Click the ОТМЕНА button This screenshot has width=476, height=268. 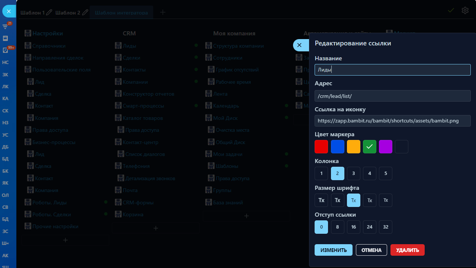pos(372,250)
